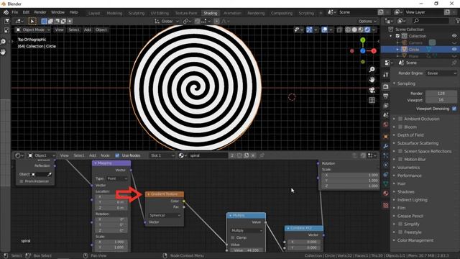Open the Global transform orientation dropdown
This screenshot has height=259, width=460.
pyautogui.click(x=167, y=21)
